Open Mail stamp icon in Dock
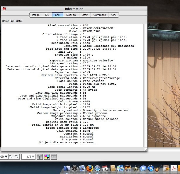Screen dimensions: 180x174 pyautogui.click(x=82, y=168)
